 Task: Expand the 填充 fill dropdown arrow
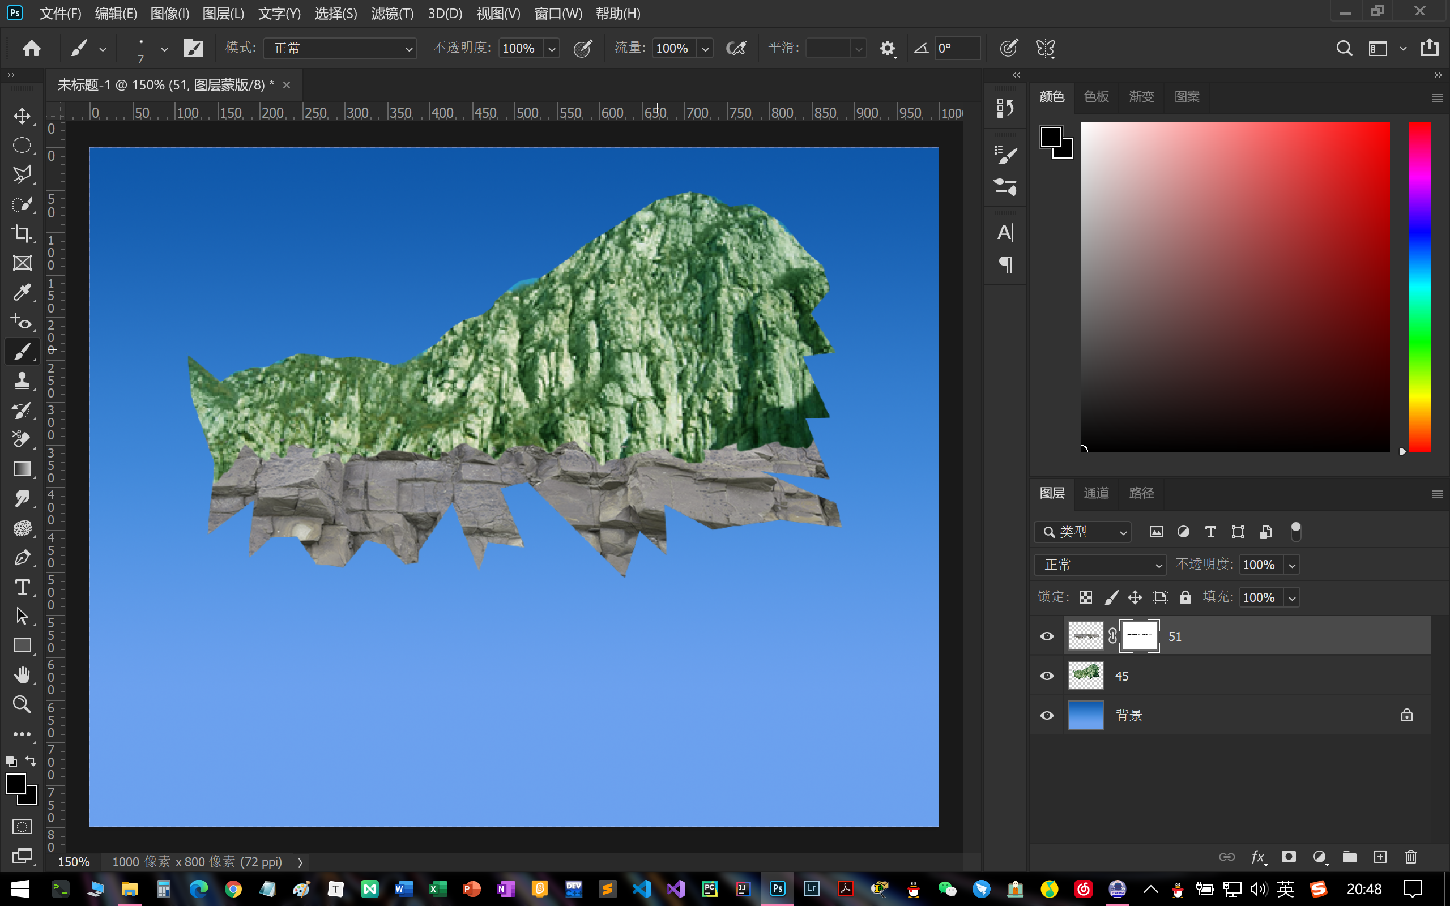click(1292, 598)
